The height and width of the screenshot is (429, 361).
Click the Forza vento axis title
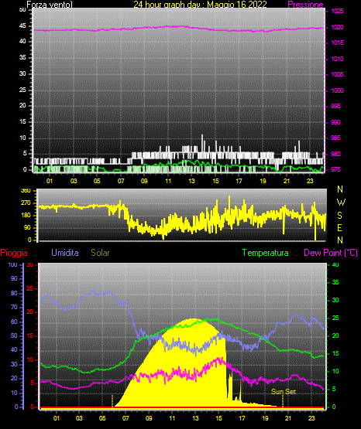[x=50, y=5]
